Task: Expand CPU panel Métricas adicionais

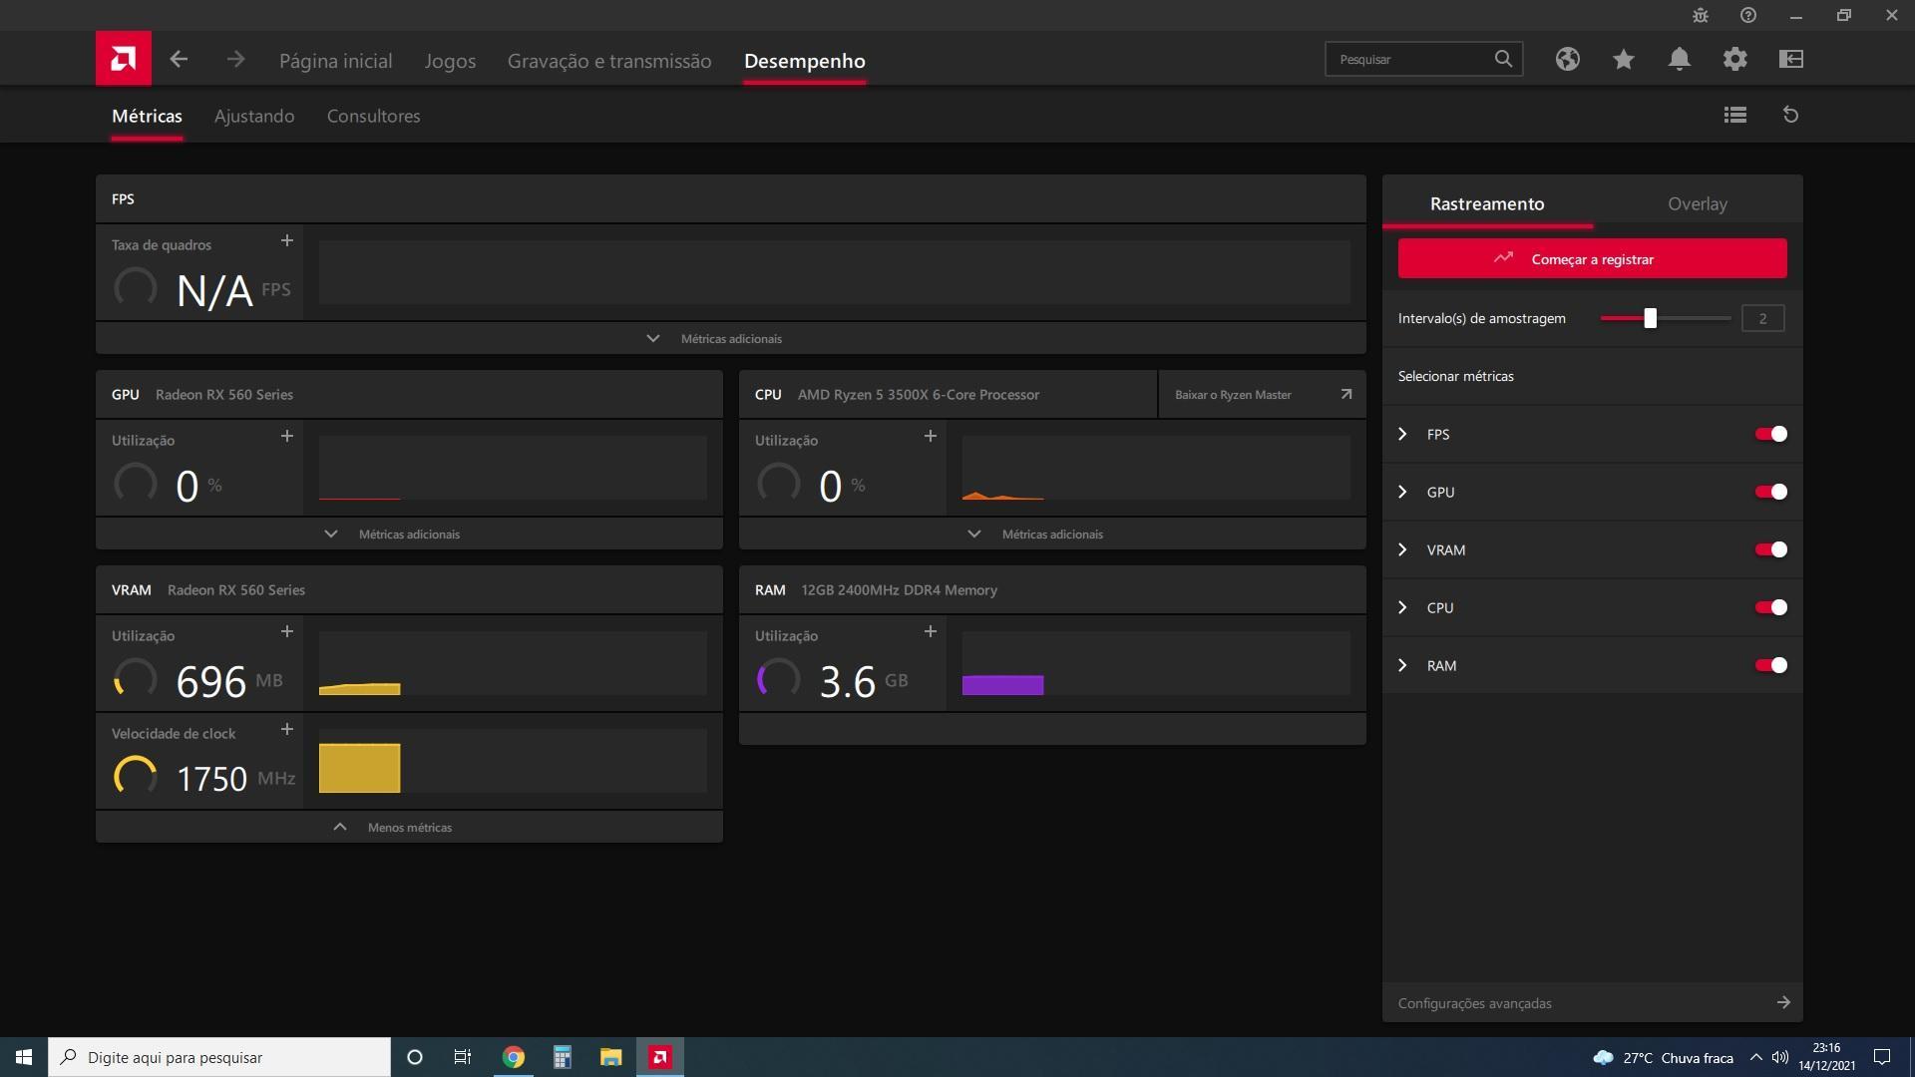Action: tap(1052, 534)
